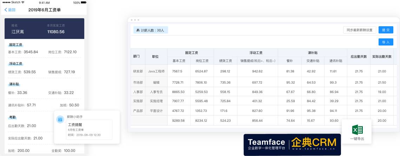400x156 pixels.
Task: Select the 人事专员 cell
Action: click(156, 92)
